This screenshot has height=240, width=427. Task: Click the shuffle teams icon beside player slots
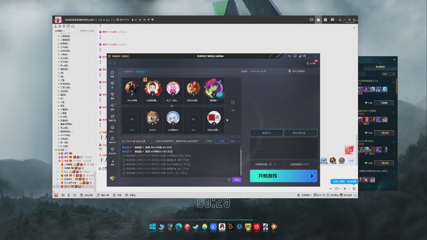233,110
